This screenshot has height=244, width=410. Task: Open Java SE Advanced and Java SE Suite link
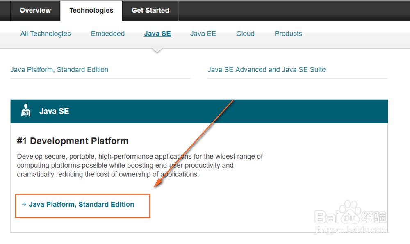point(266,70)
